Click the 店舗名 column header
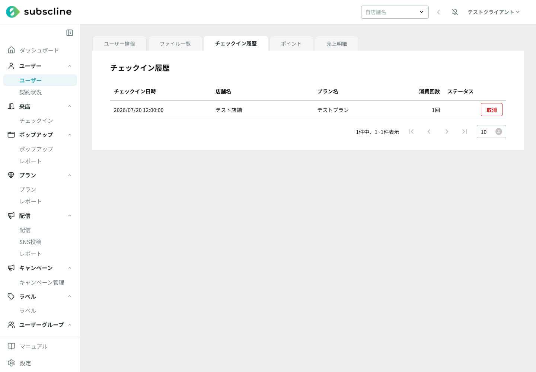 click(x=223, y=92)
